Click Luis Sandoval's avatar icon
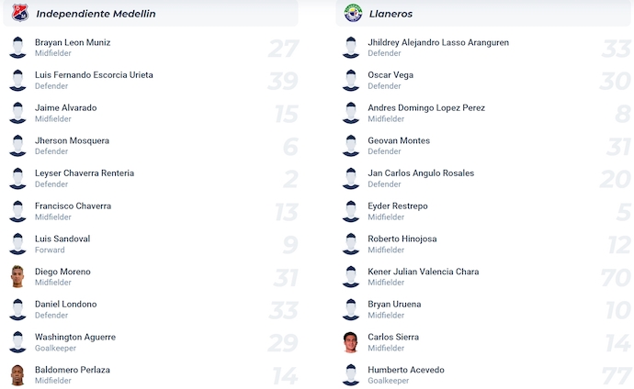Image resolution: width=634 pixels, height=389 pixels. pos(17,244)
